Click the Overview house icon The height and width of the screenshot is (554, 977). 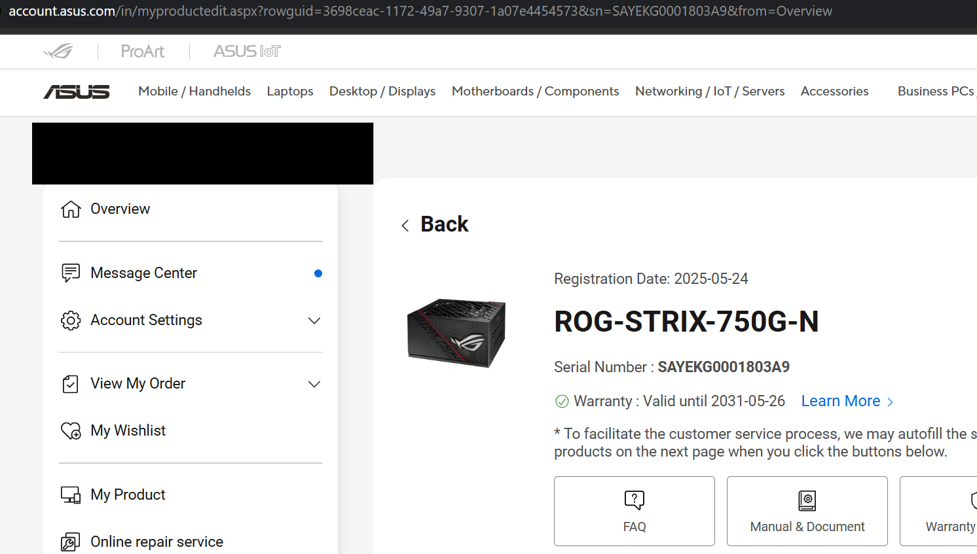pos(71,209)
